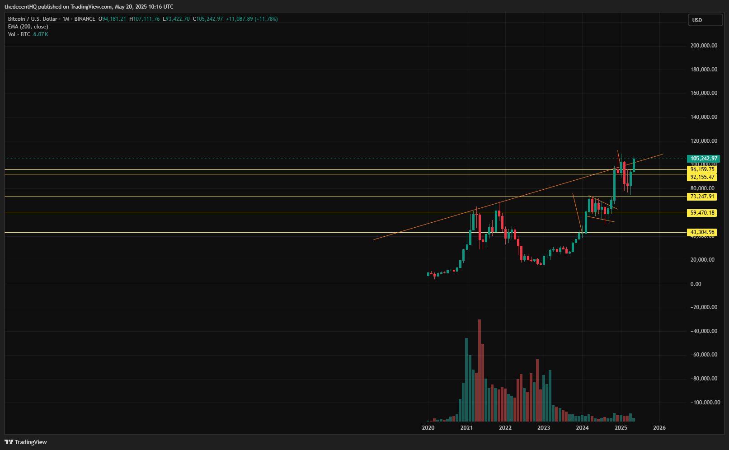Click the USD currency button

coord(705,20)
